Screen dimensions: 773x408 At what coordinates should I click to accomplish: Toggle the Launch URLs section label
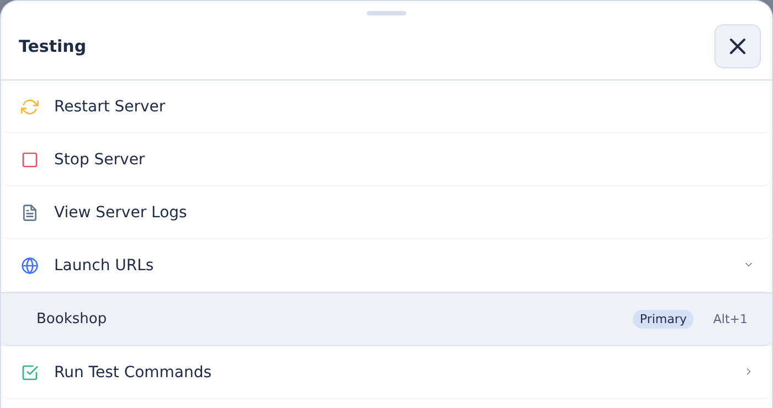pos(104,265)
